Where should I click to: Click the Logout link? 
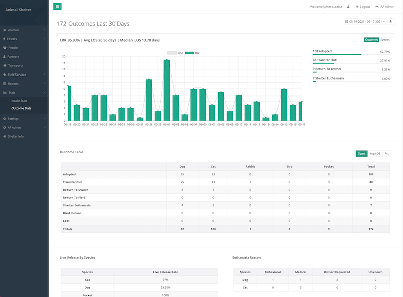click(x=362, y=7)
